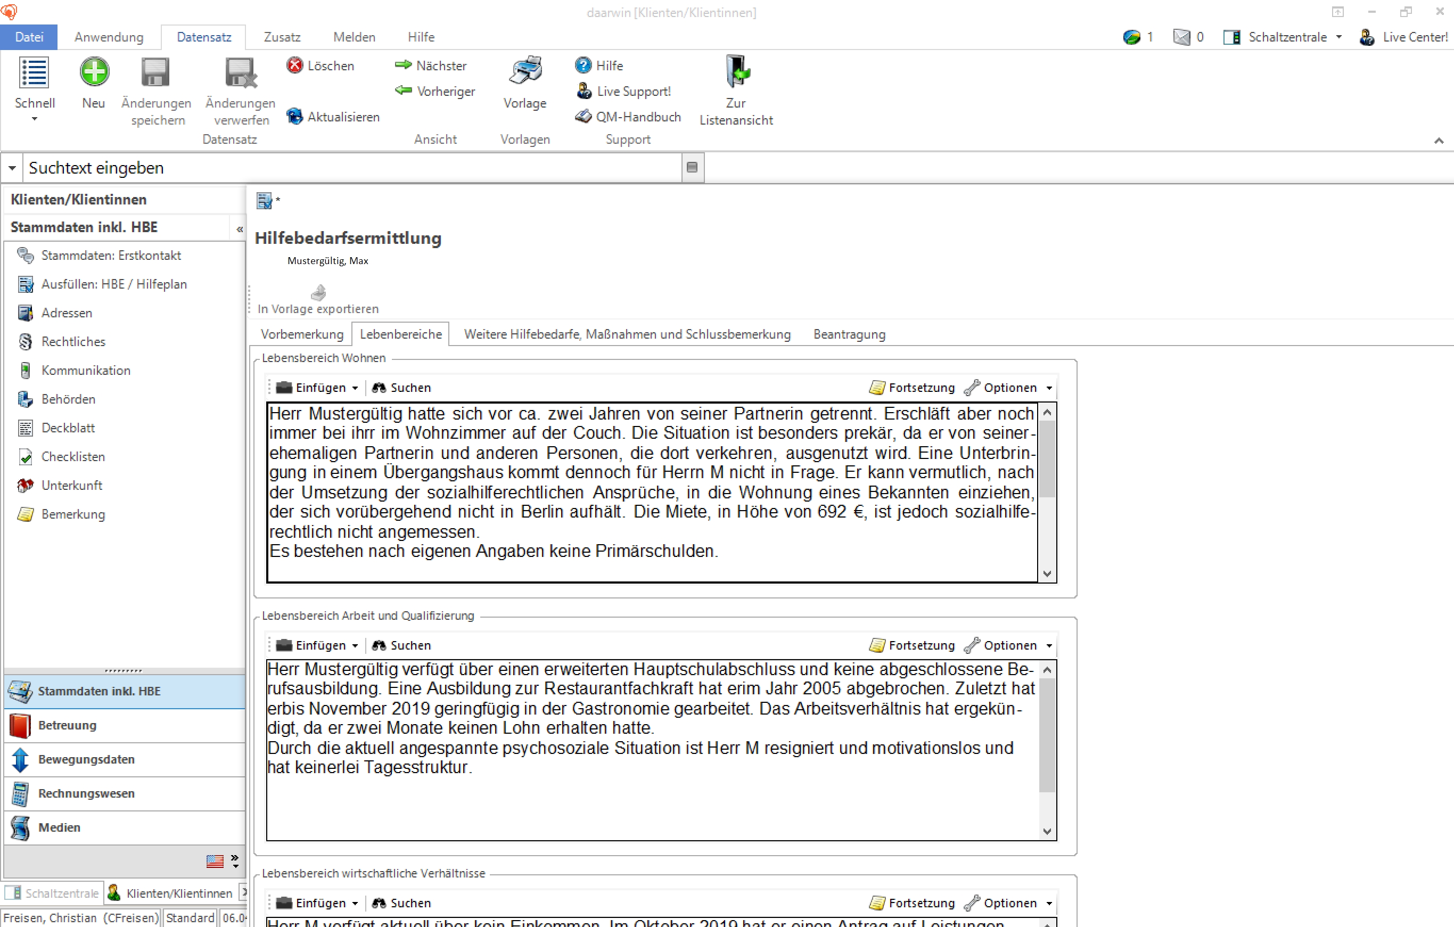Open Rechtliches section
This screenshot has width=1454, height=927.
(x=73, y=341)
